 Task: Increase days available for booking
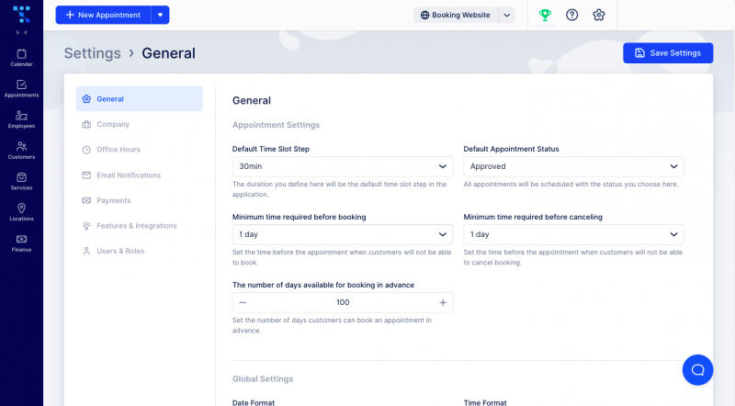[443, 302]
